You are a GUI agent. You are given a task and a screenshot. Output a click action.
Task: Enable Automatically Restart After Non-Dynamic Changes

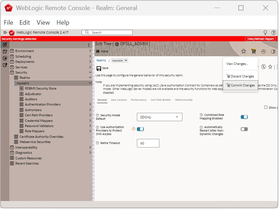244,129
